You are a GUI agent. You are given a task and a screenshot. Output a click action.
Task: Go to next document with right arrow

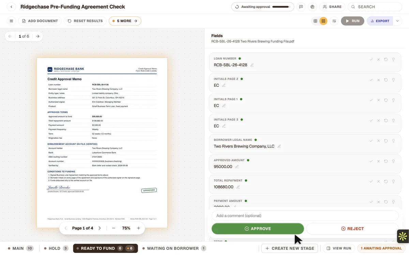click(x=38, y=36)
